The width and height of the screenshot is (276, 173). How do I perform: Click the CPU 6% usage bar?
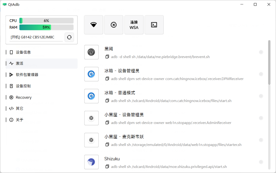pos(46,21)
